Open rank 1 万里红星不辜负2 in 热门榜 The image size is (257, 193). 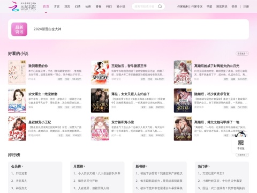coord(211,173)
